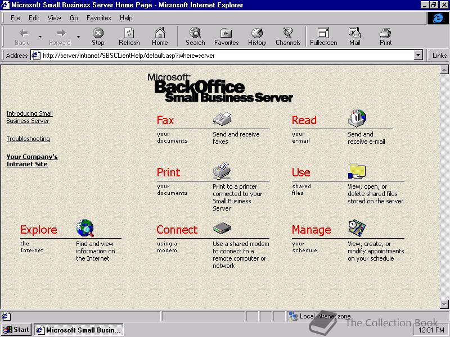Image resolution: width=450 pixels, height=337 pixels.
Task: Click the fax machine icon
Action: (x=222, y=119)
